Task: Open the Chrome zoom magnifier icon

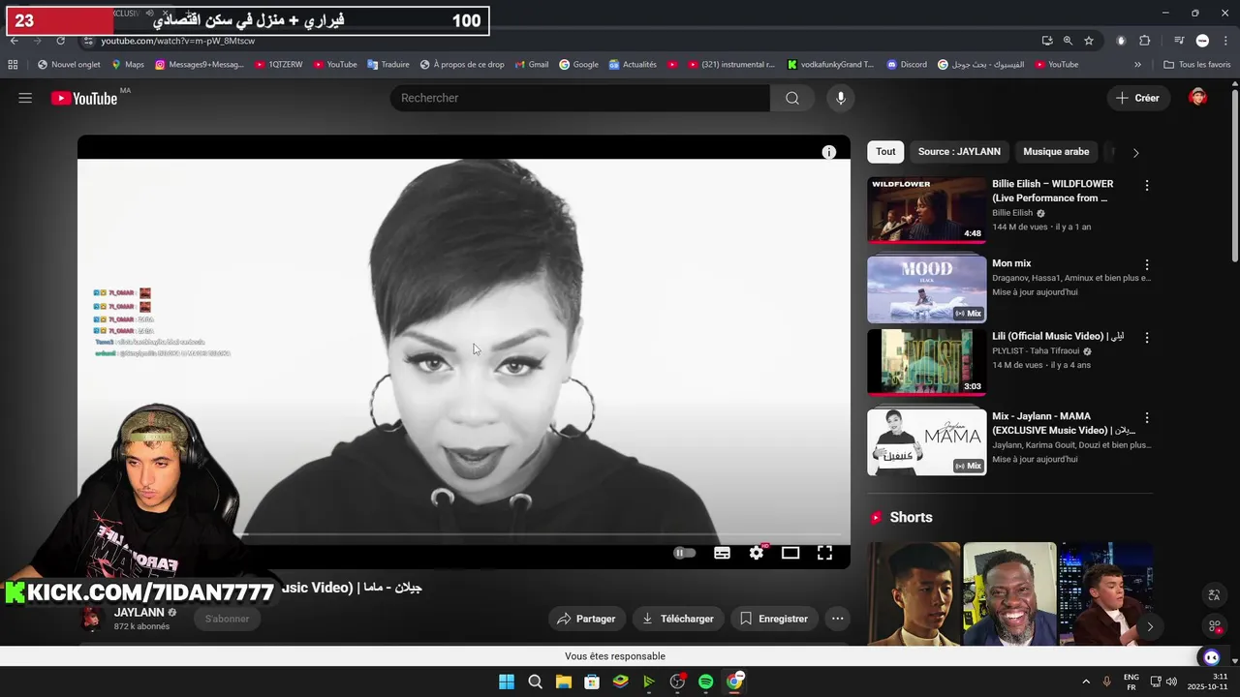Action: 1068,41
